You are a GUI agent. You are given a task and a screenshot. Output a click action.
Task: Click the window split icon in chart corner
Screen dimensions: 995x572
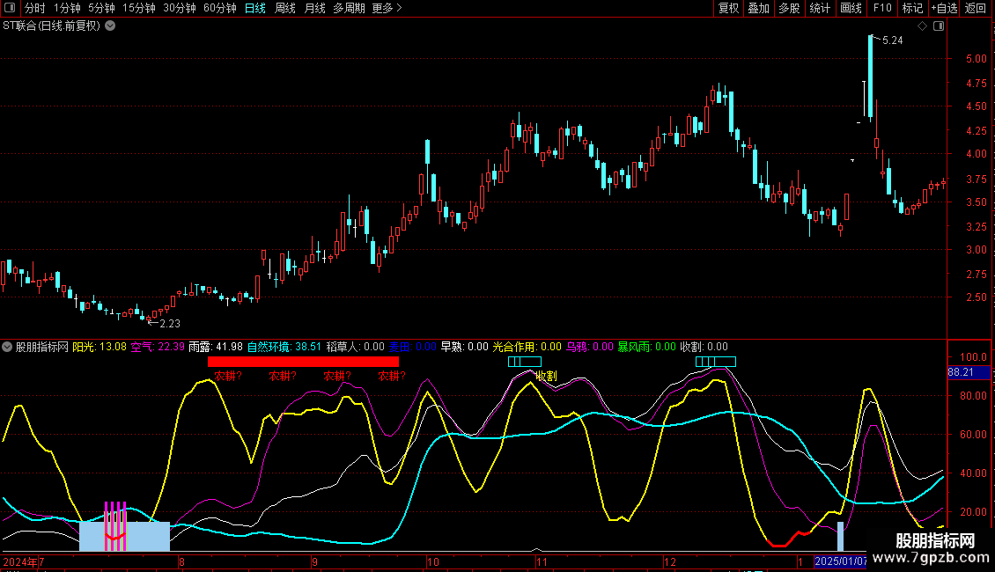coord(939,26)
